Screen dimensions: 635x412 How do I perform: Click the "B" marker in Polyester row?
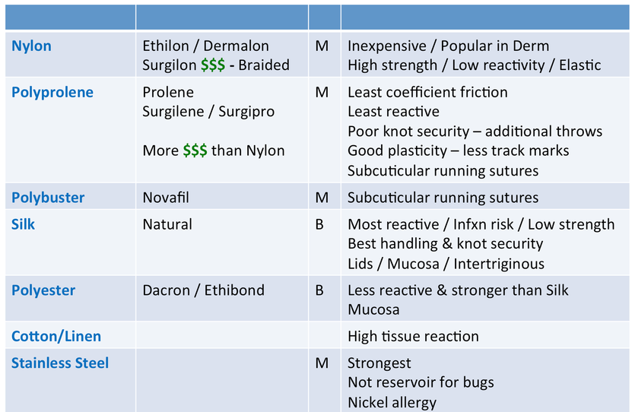click(x=320, y=290)
